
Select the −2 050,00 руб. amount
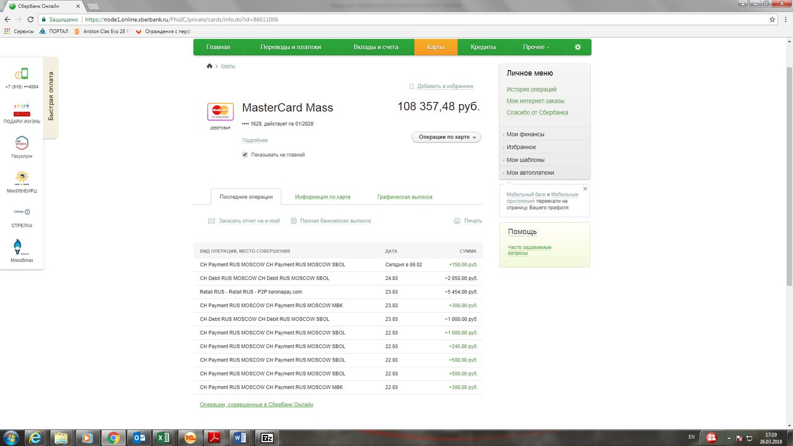(x=461, y=278)
